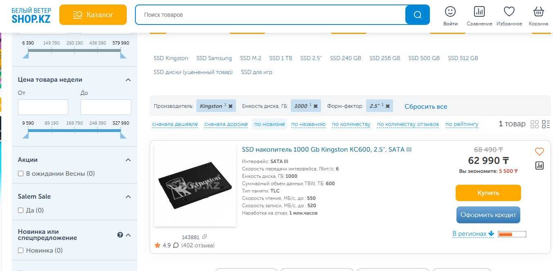Open the Shop.kz Белый Ветер logo
This screenshot has width=553, height=271.
pyautogui.click(x=31, y=15)
